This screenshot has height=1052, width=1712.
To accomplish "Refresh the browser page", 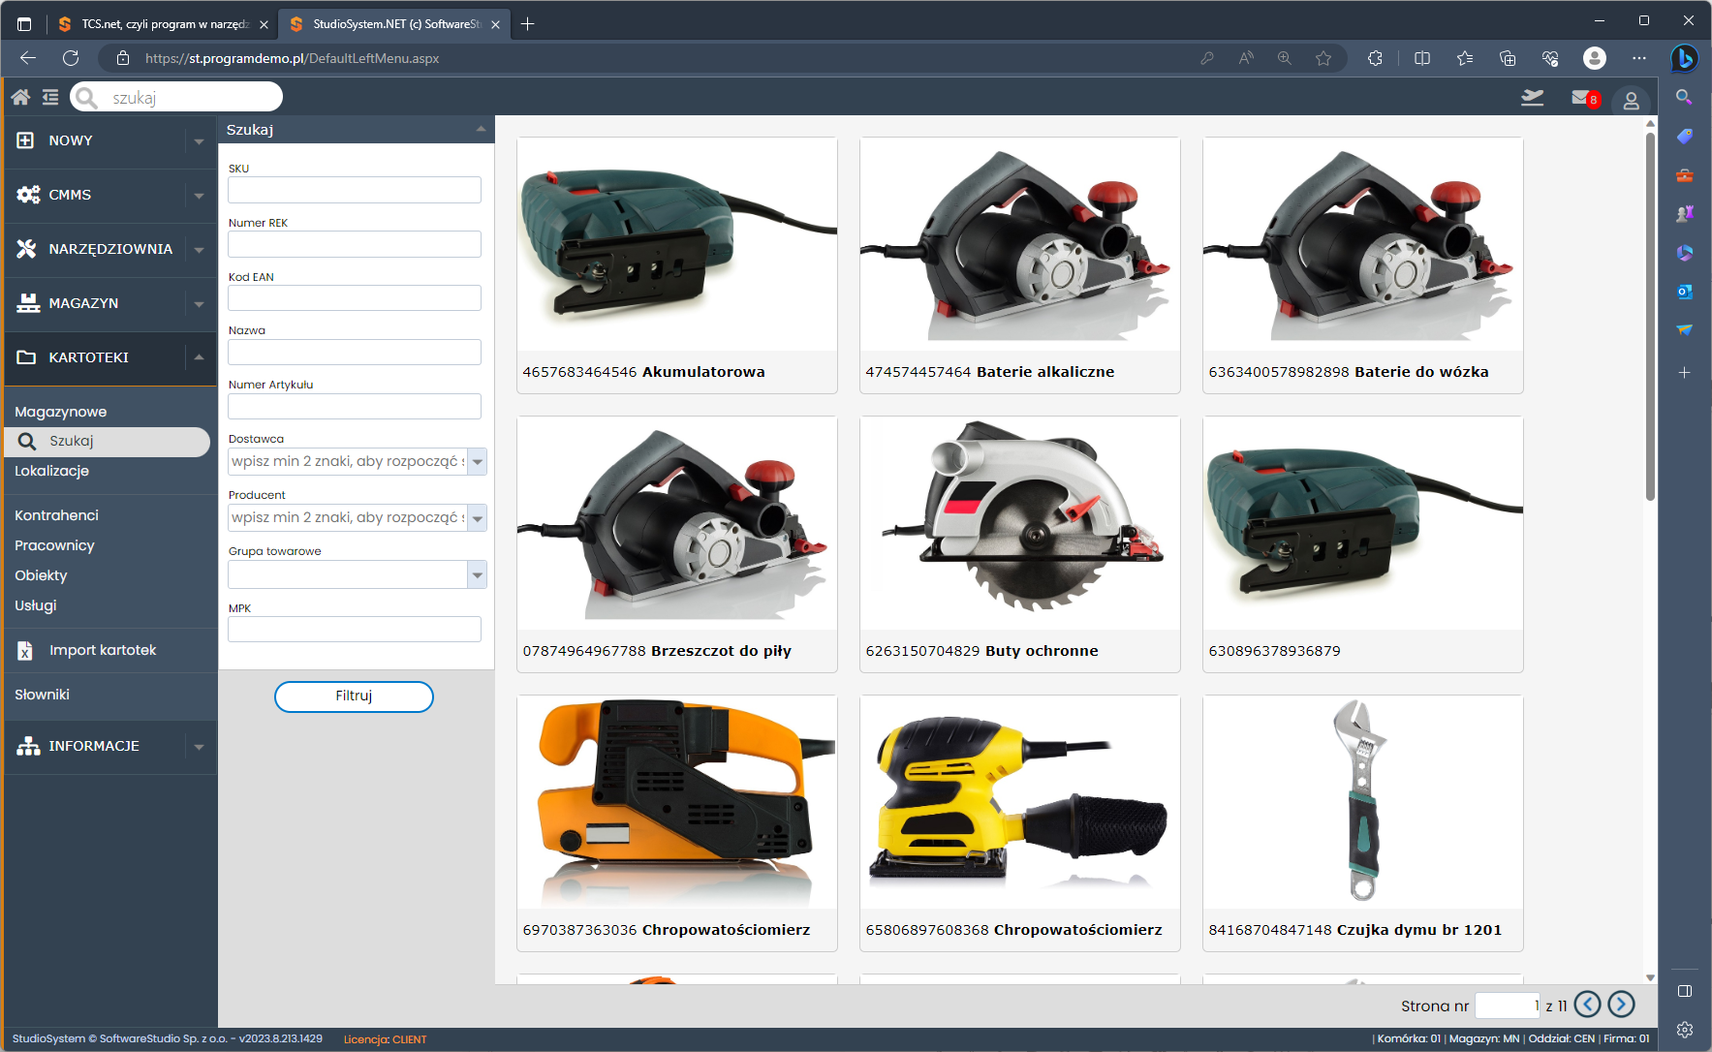I will [71, 58].
